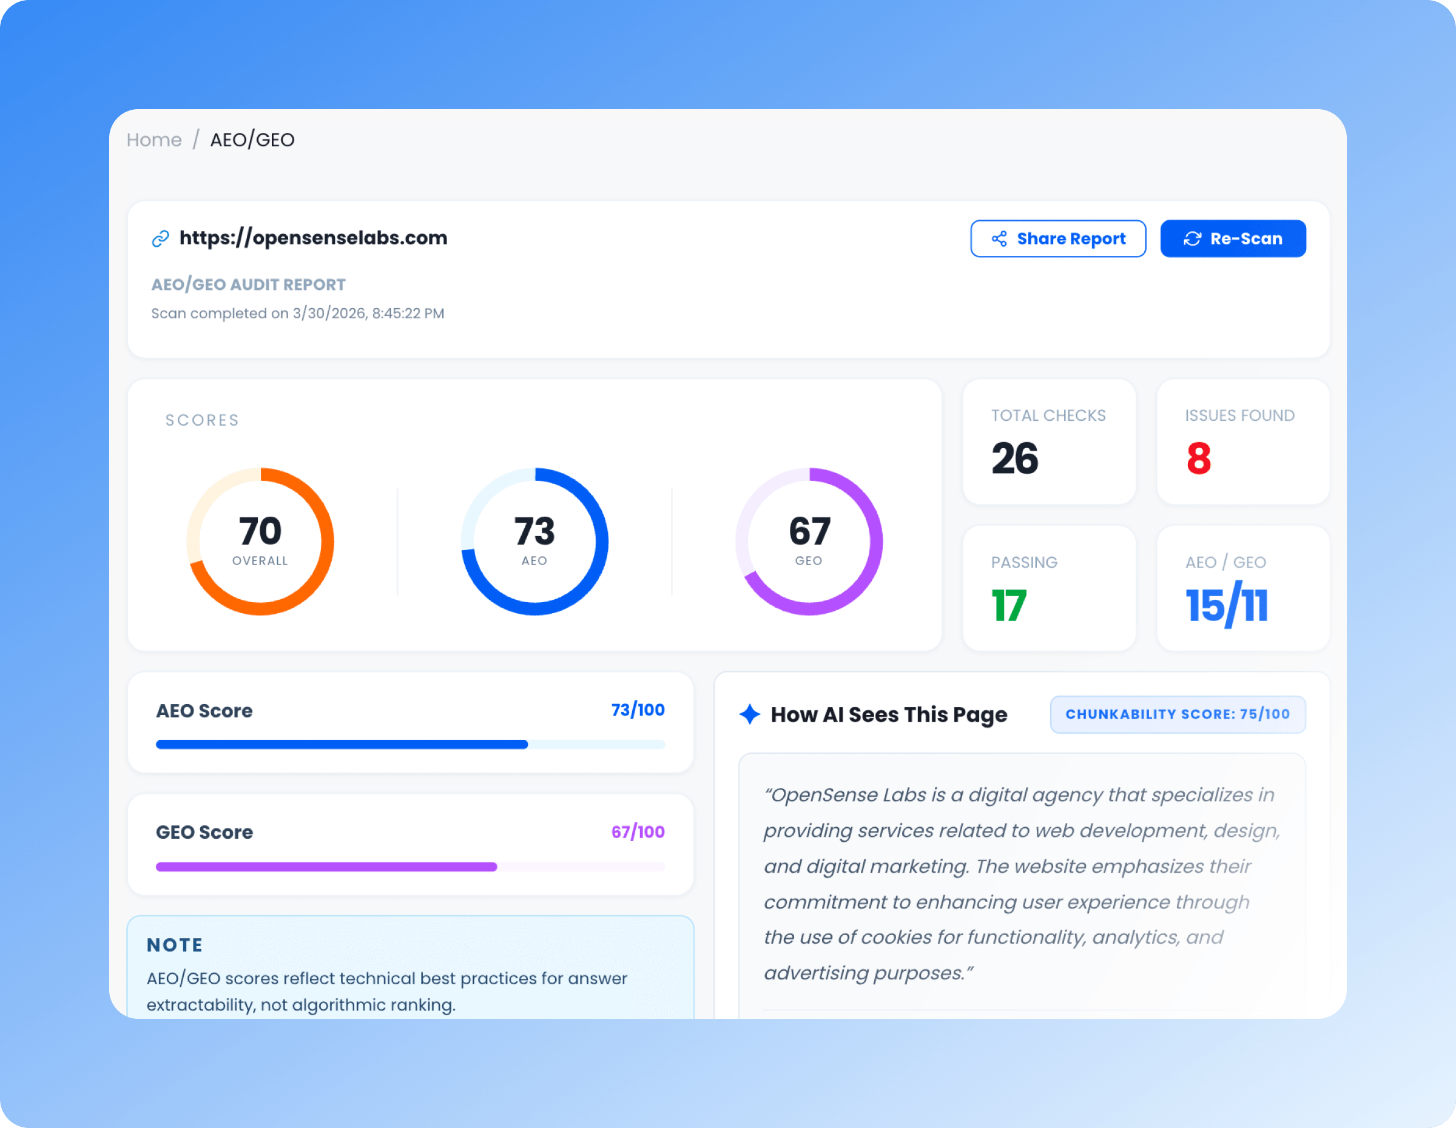The width and height of the screenshot is (1456, 1128).
Task: Click the share icon in Share Report
Action: [999, 238]
